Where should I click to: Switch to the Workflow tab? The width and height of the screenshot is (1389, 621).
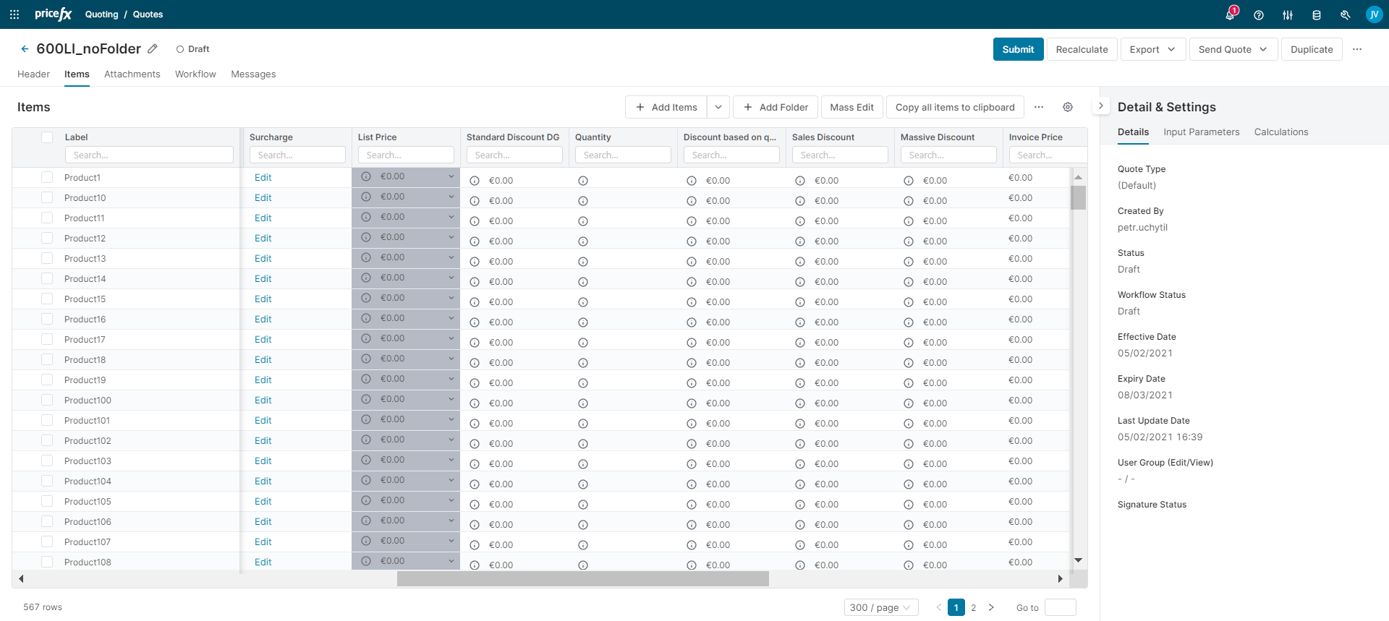(x=195, y=74)
